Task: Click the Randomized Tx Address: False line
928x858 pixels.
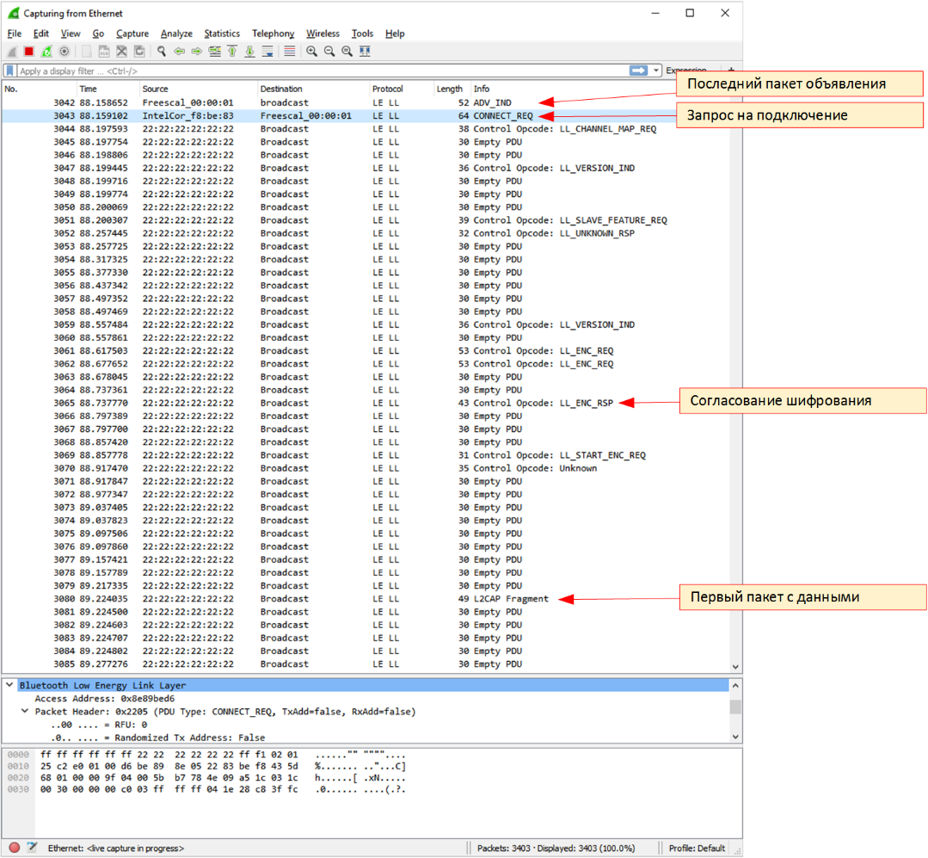Action: (157, 738)
